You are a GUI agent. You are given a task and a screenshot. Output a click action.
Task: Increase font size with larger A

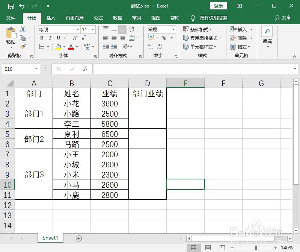75,38
